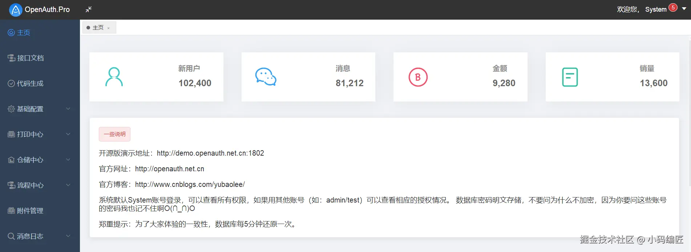Click the 销量 value 13,600
Screen dimensions: 691x252
tap(654, 83)
